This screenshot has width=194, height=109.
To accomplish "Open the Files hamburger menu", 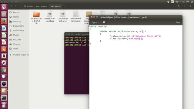I will coord(191,6).
